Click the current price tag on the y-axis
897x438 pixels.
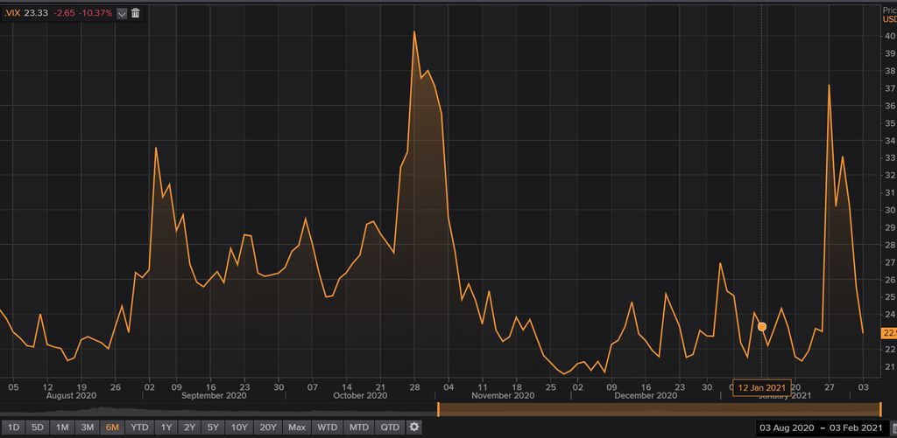pyautogui.click(x=889, y=333)
